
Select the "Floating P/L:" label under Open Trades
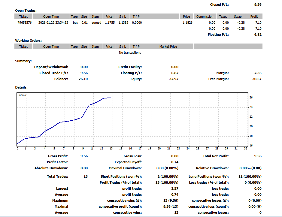[218, 35]
